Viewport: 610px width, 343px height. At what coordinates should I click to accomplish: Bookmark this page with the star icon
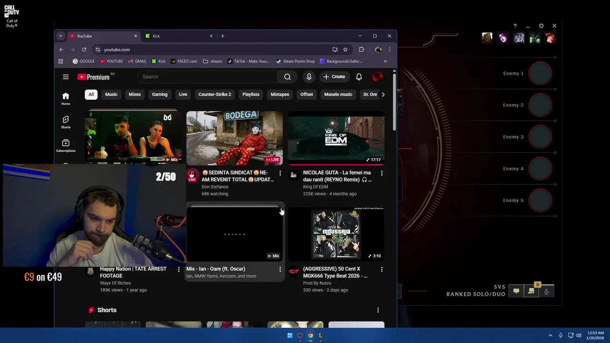(x=345, y=50)
